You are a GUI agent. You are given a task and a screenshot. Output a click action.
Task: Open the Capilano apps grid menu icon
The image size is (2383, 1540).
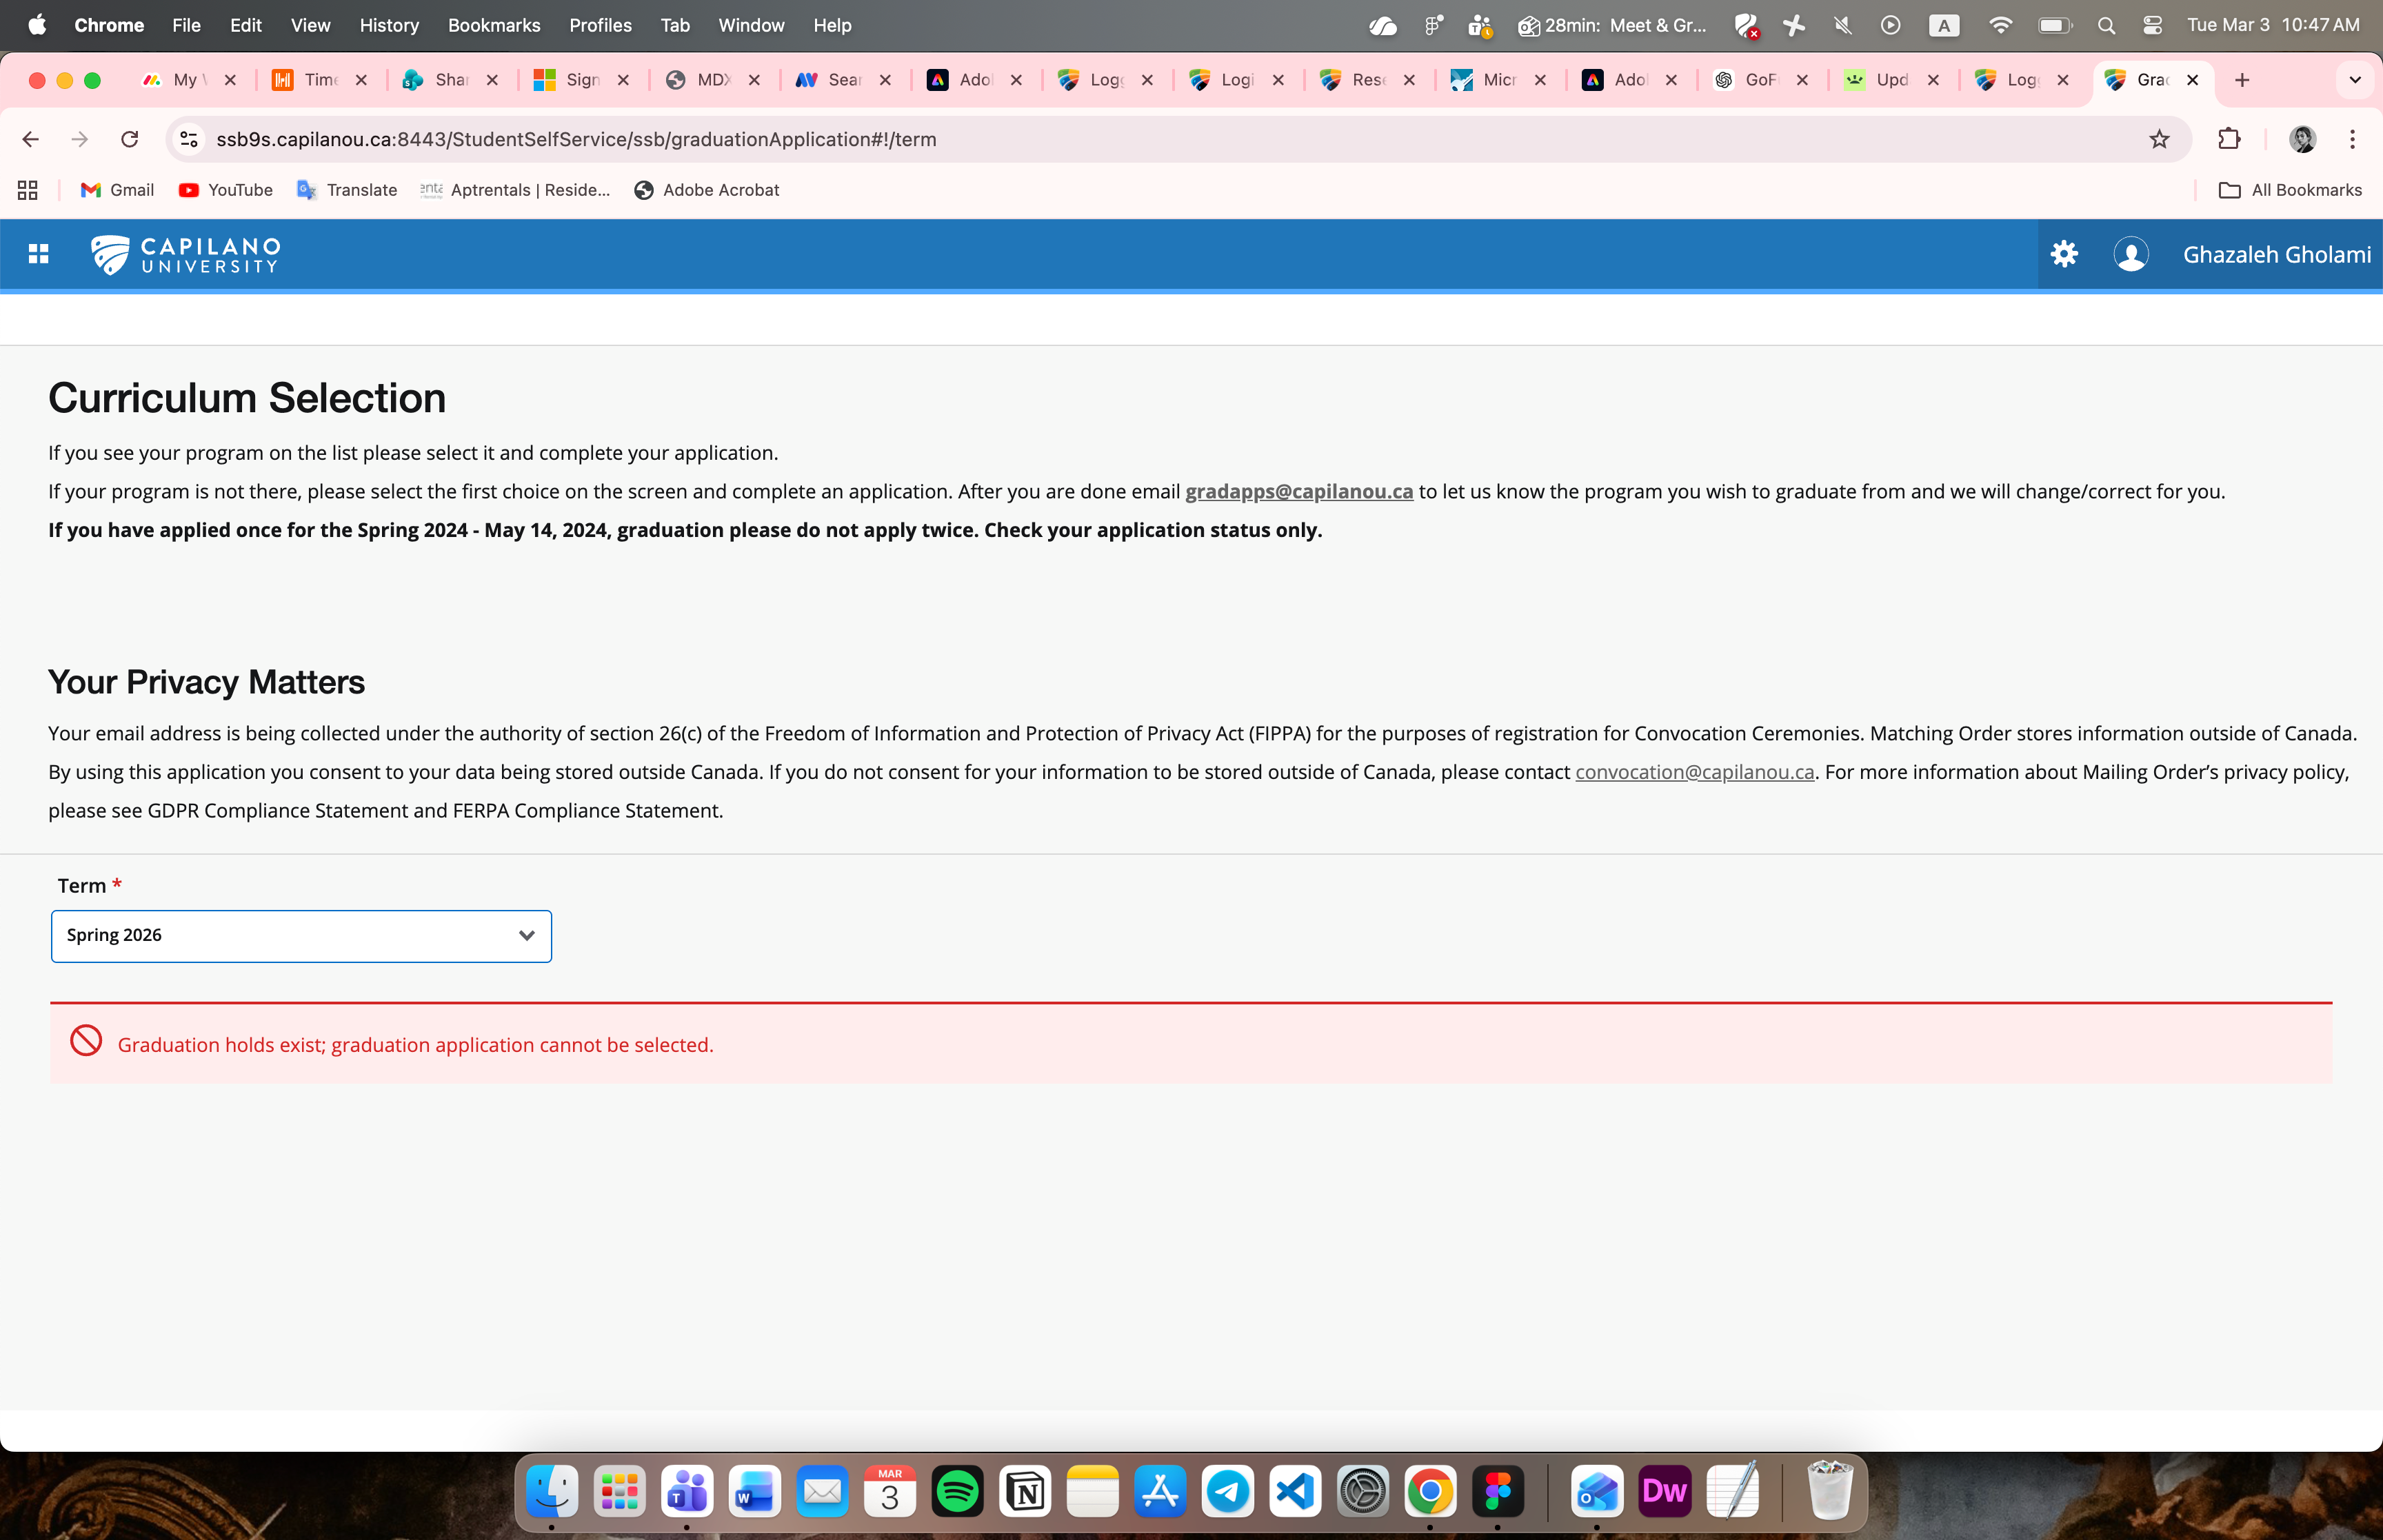(x=38, y=254)
